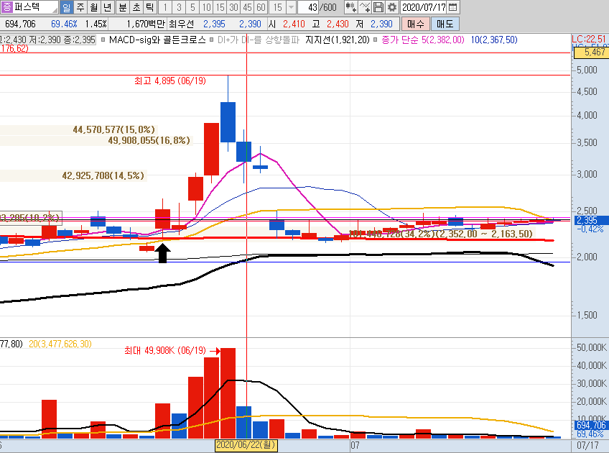609x453 pixels.
Task: Open the custom interval dropdown arrow
Action: click(291, 7)
